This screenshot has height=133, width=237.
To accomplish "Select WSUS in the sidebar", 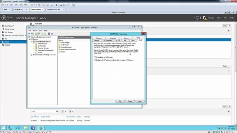I will click(7, 45).
